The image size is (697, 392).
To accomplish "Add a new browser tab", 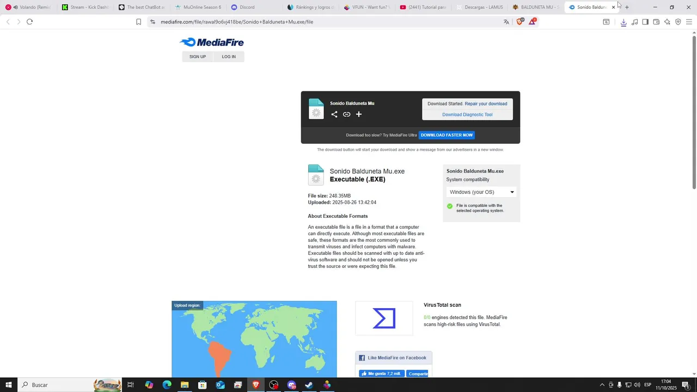I will (x=627, y=7).
